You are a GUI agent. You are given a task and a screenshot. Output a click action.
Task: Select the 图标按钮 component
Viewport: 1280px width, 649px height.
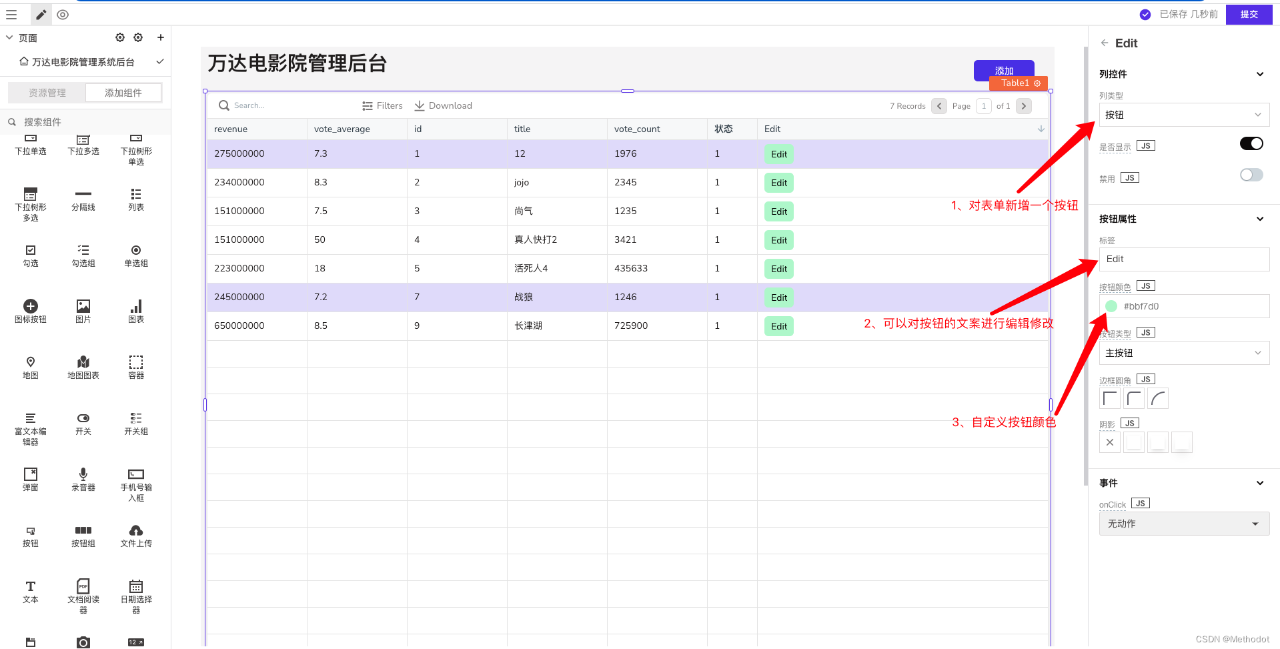(31, 312)
